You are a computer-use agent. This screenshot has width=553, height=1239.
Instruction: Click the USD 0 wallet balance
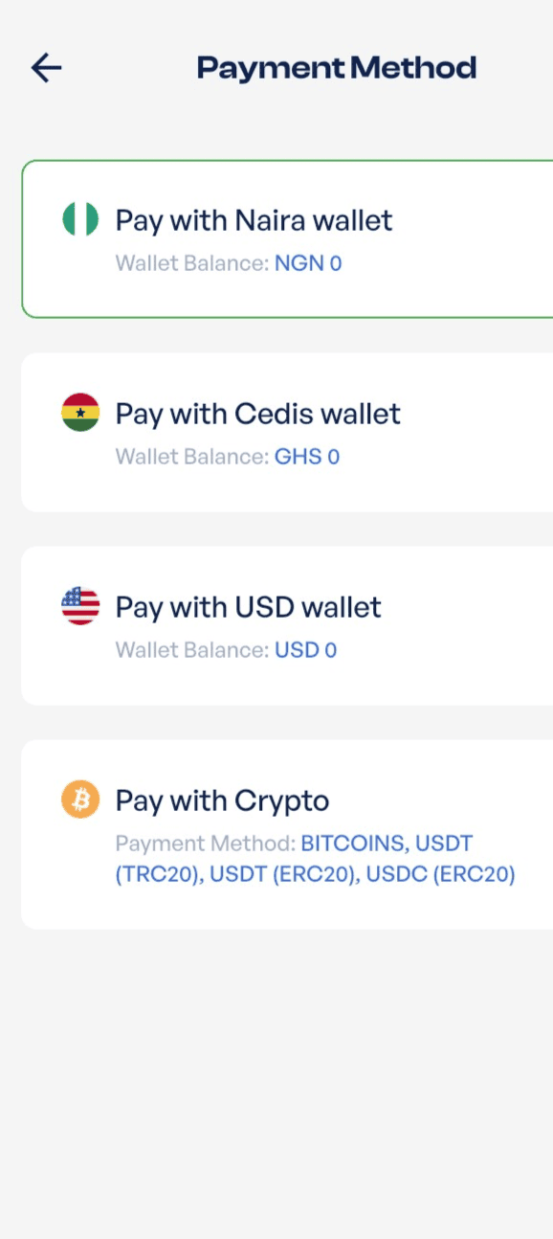[306, 650]
